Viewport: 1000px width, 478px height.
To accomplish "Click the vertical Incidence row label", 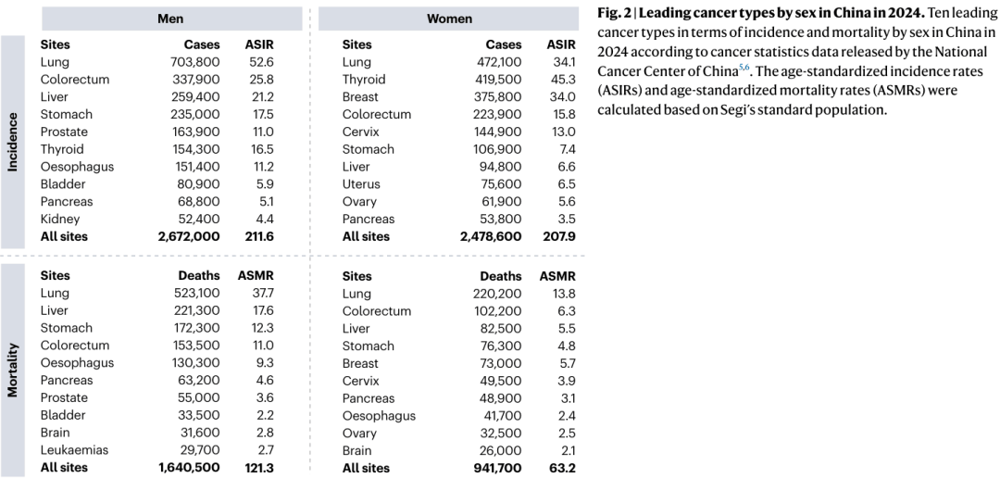I will (x=12, y=142).
